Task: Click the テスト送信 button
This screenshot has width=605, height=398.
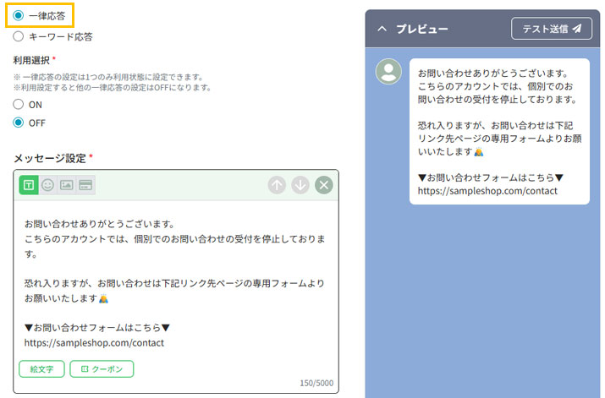Action: [x=551, y=29]
